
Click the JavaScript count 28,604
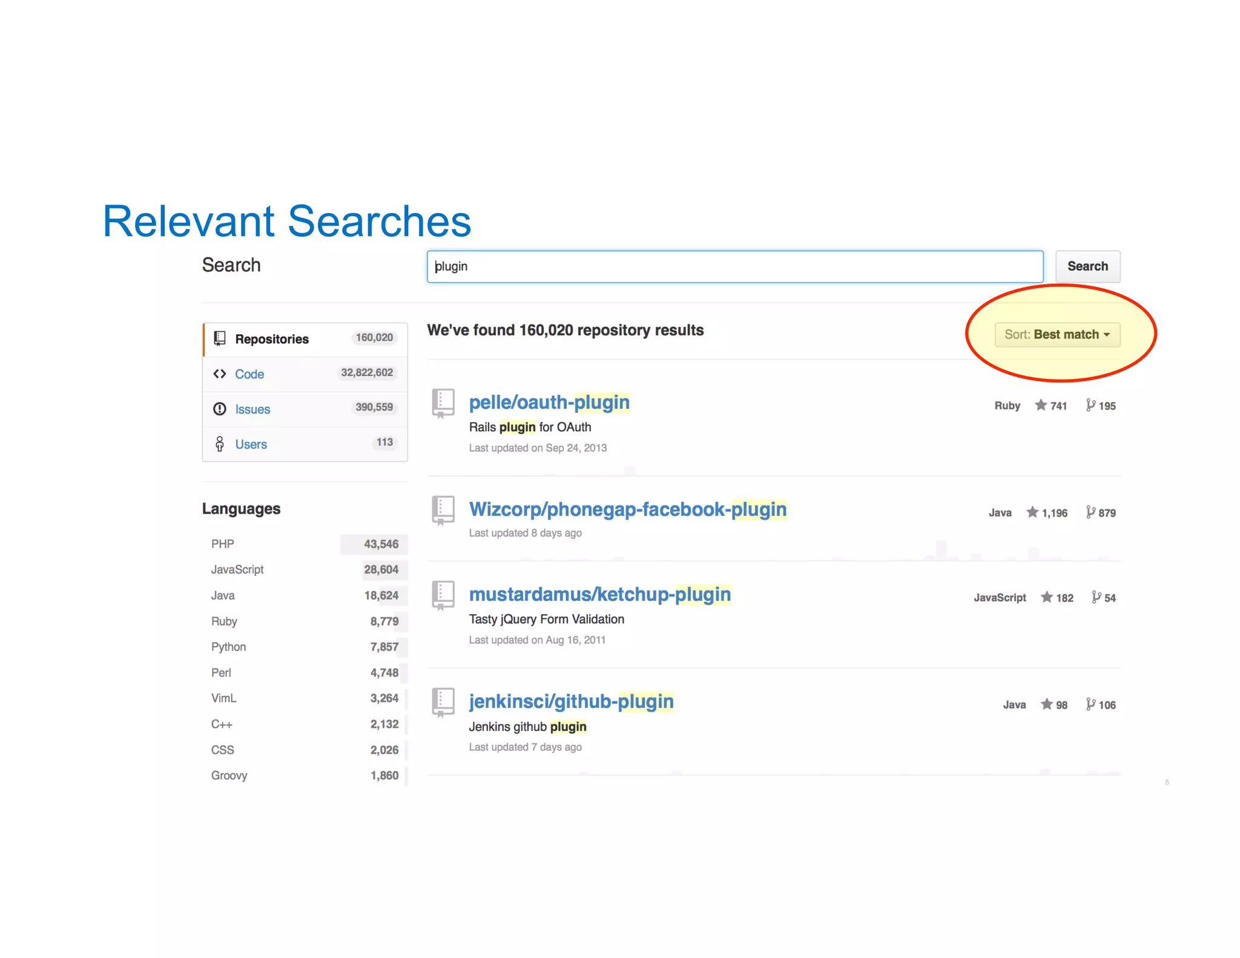click(x=381, y=570)
